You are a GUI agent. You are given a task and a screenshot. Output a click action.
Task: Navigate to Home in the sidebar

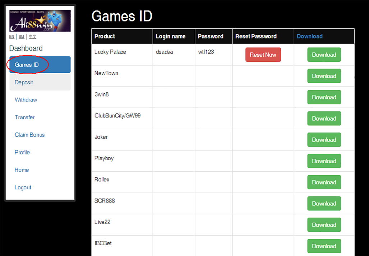[22, 170]
